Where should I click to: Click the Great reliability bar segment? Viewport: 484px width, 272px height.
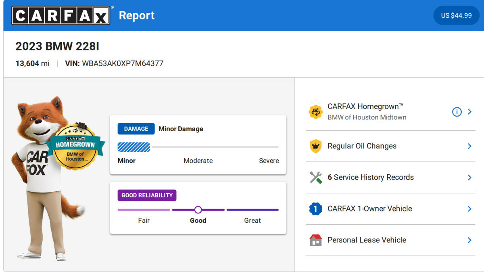[x=252, y=210]
